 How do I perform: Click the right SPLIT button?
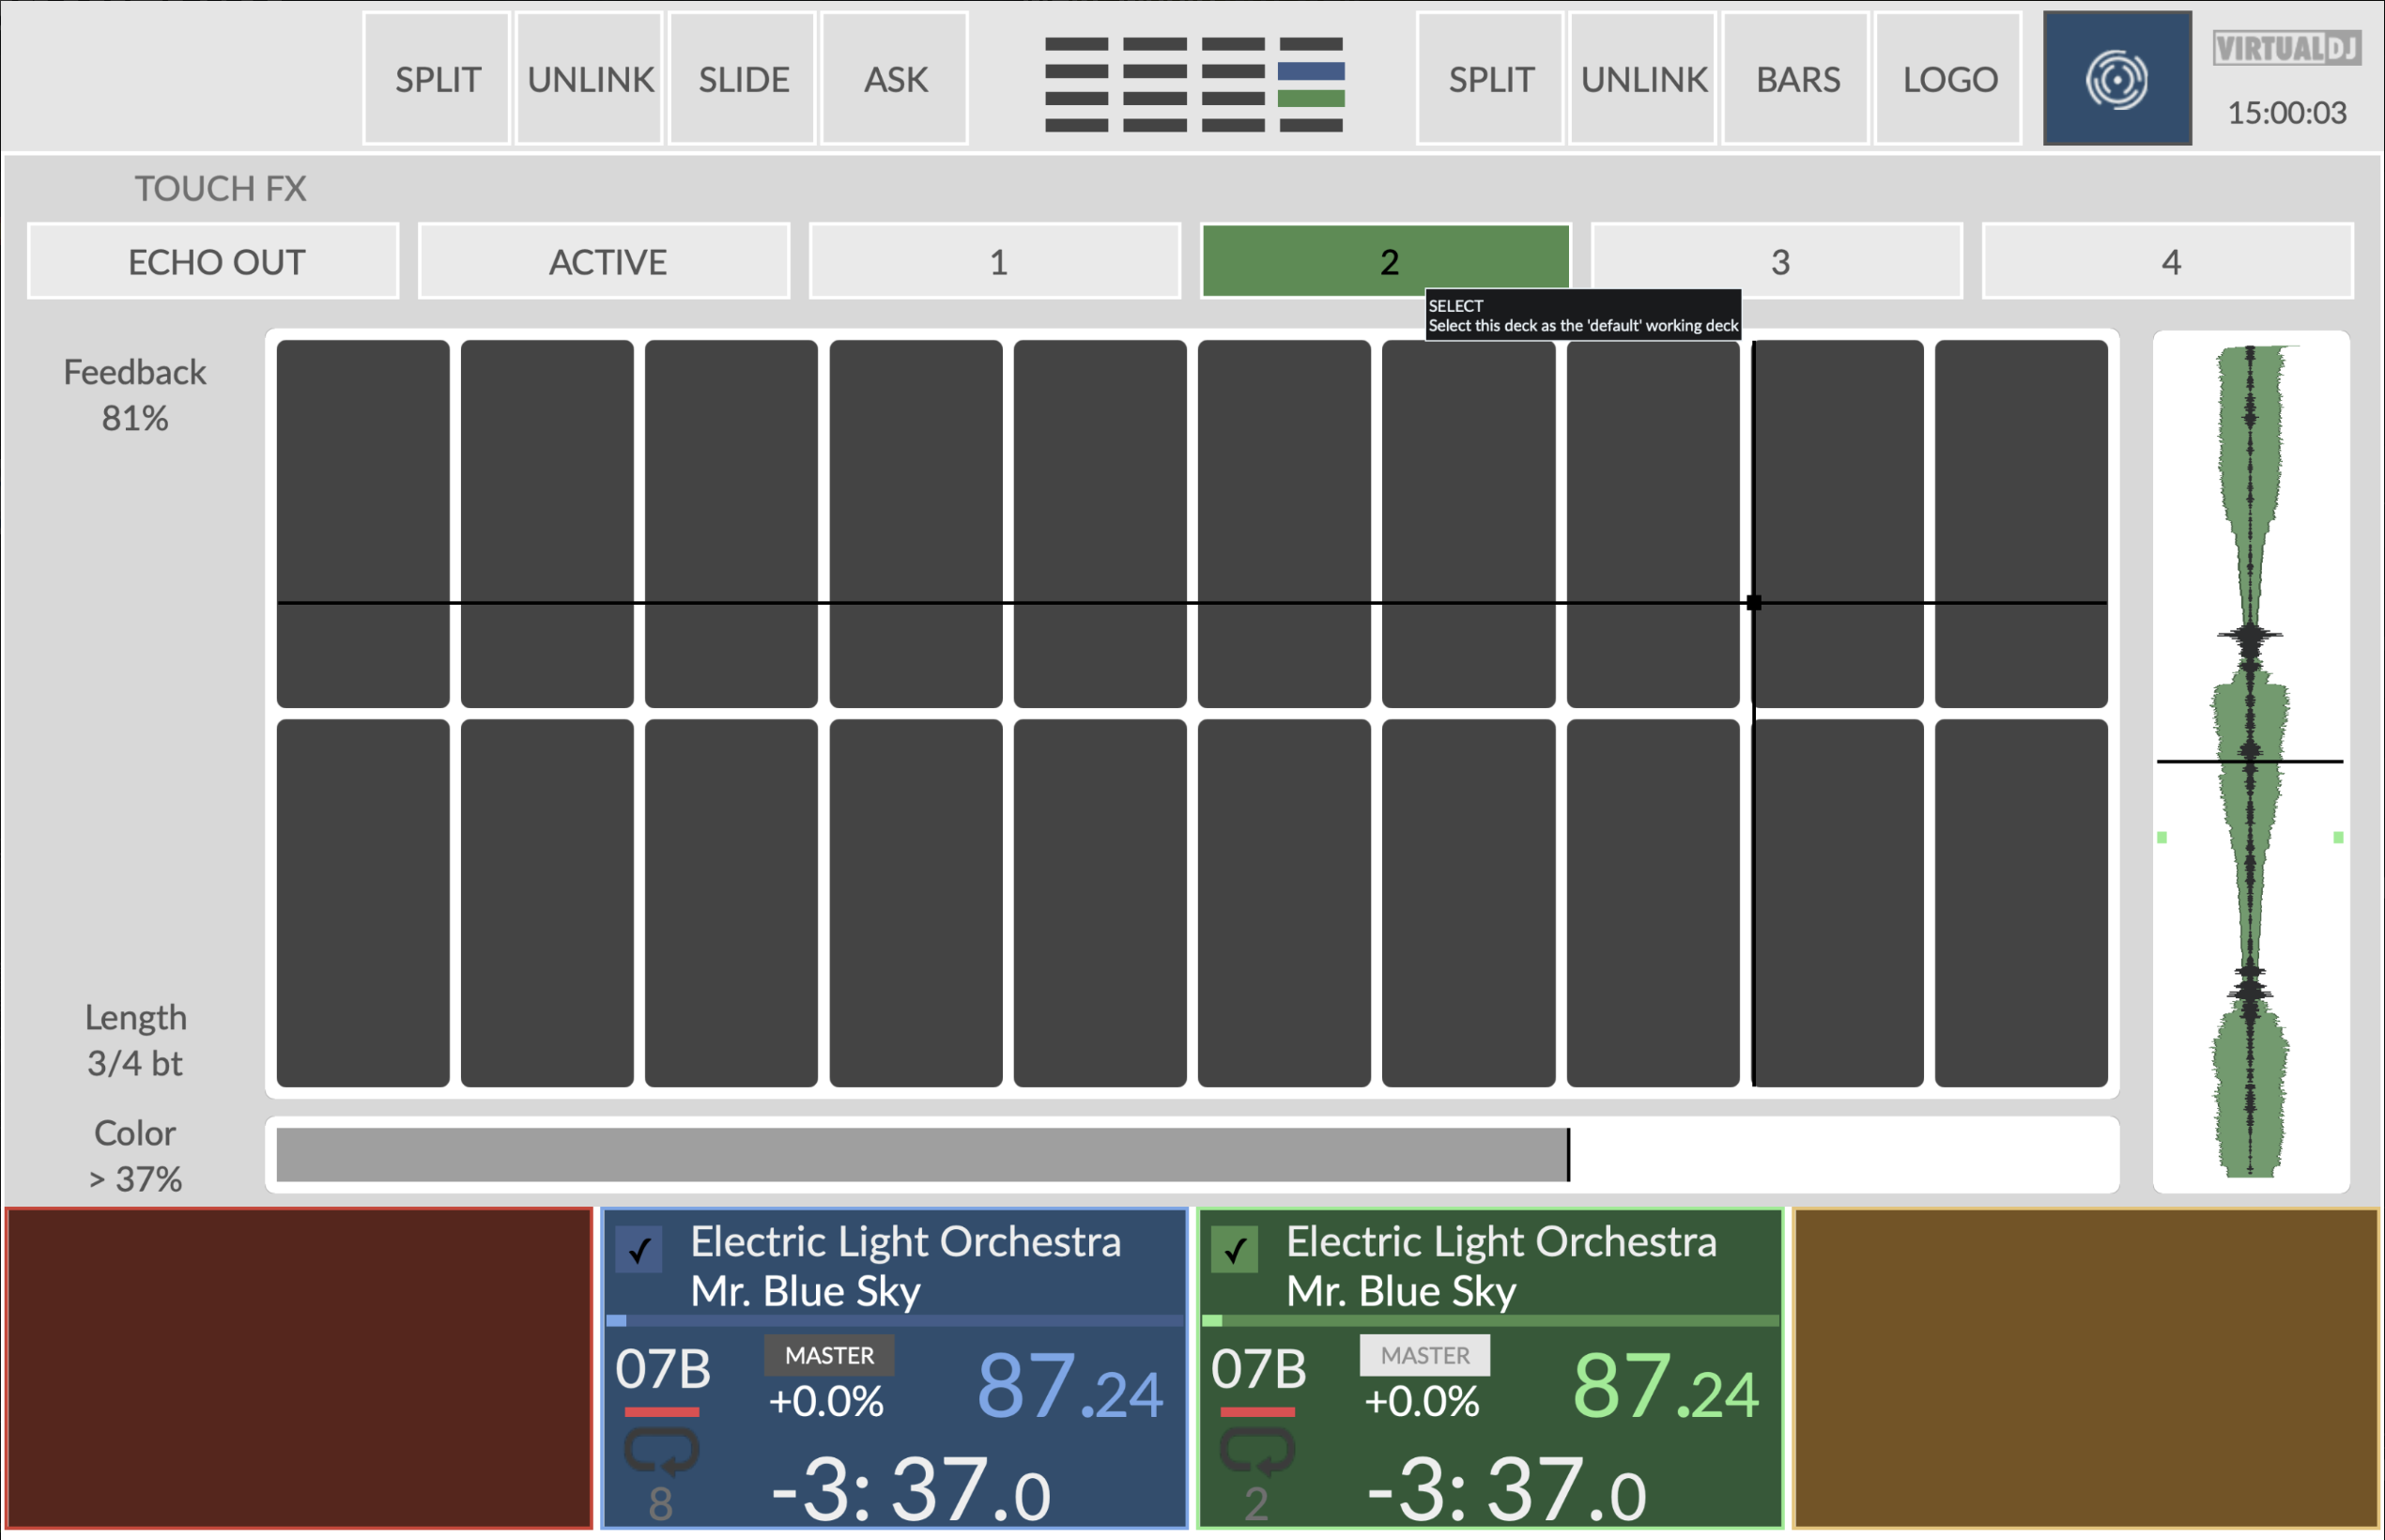point(1490,79)
